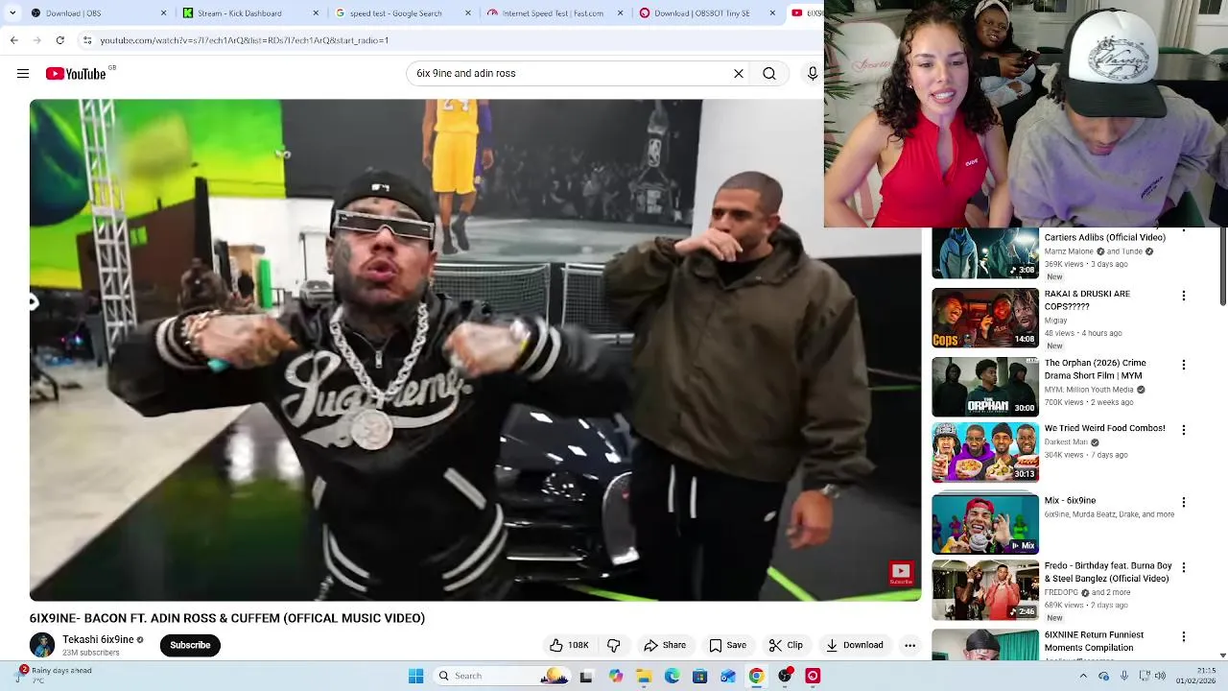The image size is (1228, 691).
Task: Click in the YouTube search input field
Action: pyautogui.click(x=566, y=74)
